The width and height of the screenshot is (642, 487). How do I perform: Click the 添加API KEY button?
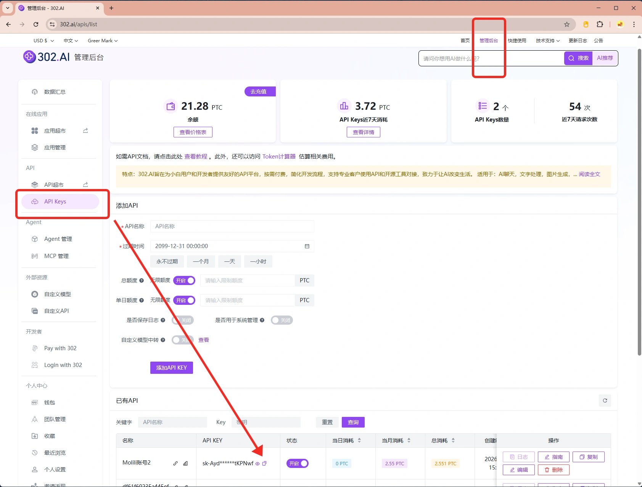coord(171,367)
